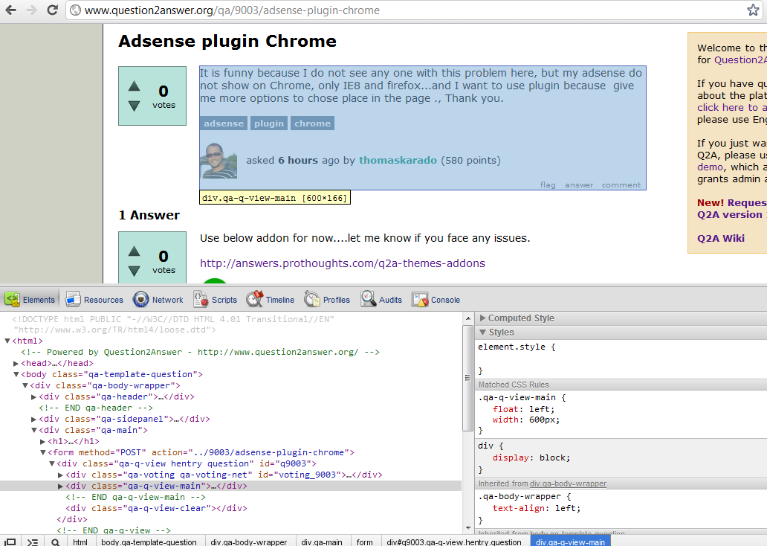Open the Profiles panel
Screen dimensions: 767x546
327,300
